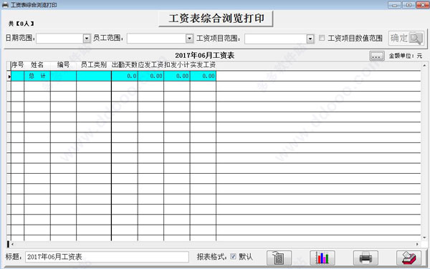The image size is (430, 269).
Task: Toggle the 默认 report format checkbox
Action: point(233,256)
